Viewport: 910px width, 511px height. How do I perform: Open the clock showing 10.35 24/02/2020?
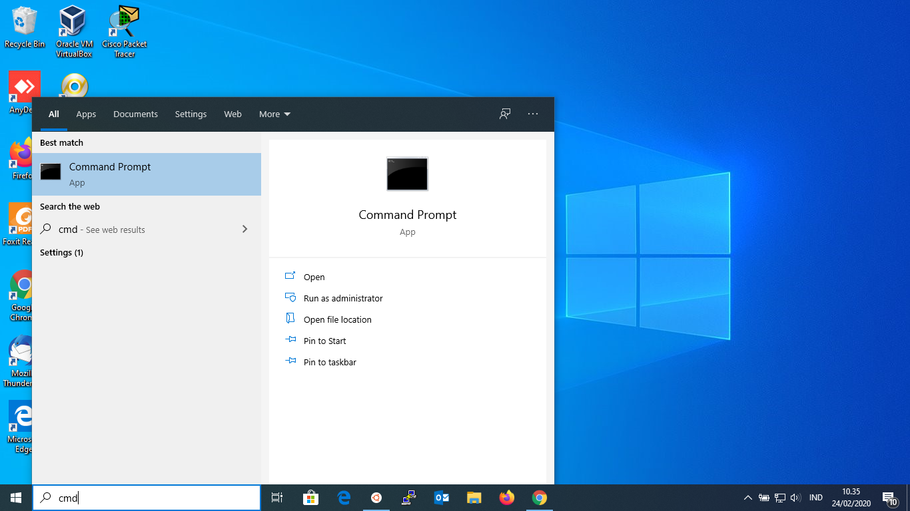851,498
